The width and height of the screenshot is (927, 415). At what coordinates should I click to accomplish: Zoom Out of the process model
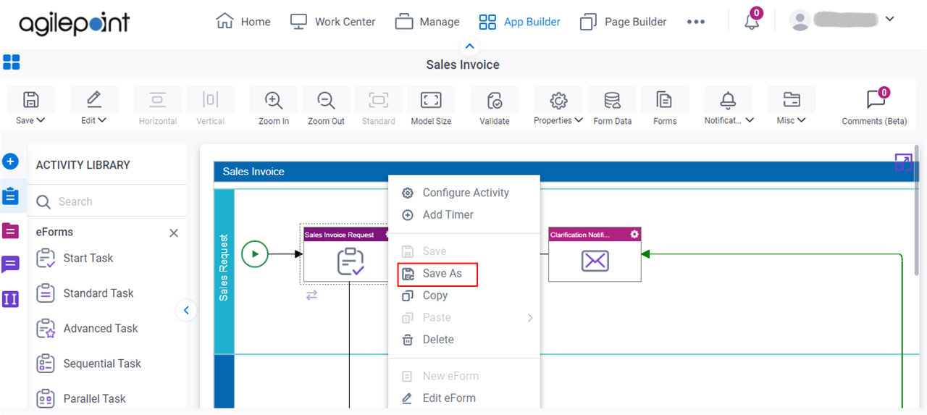[326, 106]
